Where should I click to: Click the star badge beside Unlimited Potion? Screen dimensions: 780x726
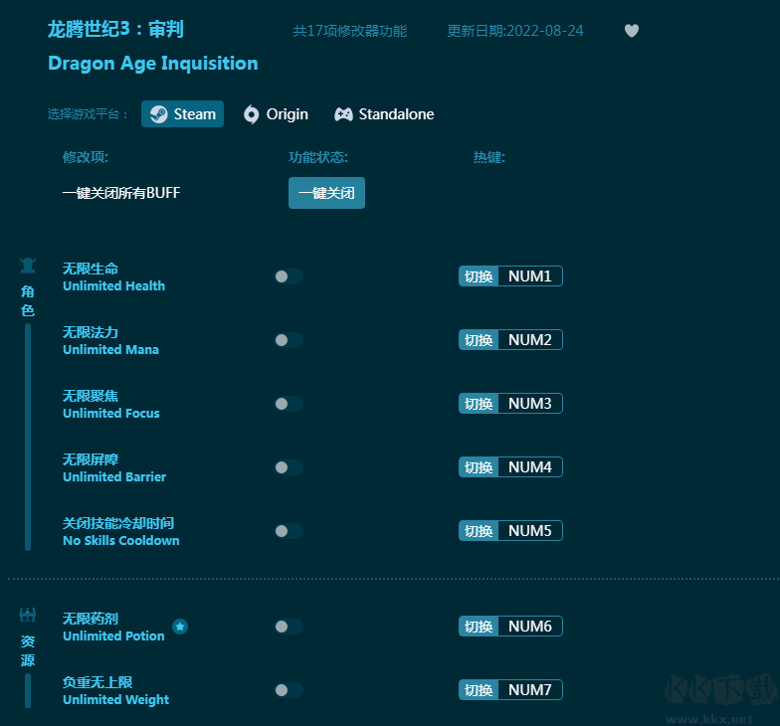tap(180, 627)
